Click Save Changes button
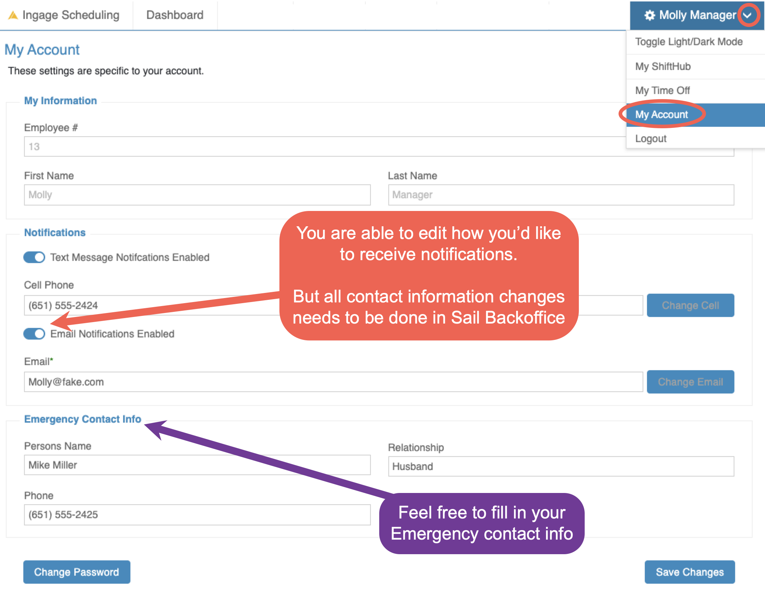 pyautogui.click(x=690, y=572)
